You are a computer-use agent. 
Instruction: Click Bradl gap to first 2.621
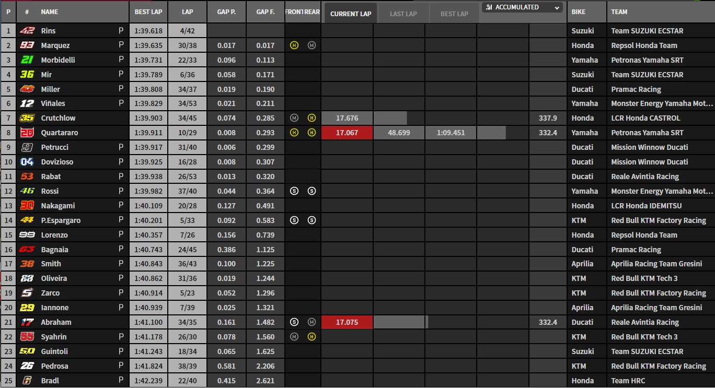(266, 381)
